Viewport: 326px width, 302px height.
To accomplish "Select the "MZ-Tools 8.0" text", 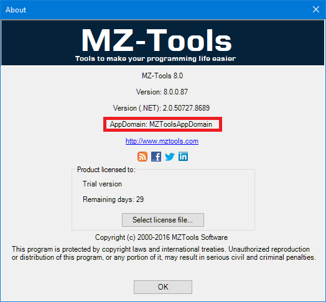I will [162, 76].
